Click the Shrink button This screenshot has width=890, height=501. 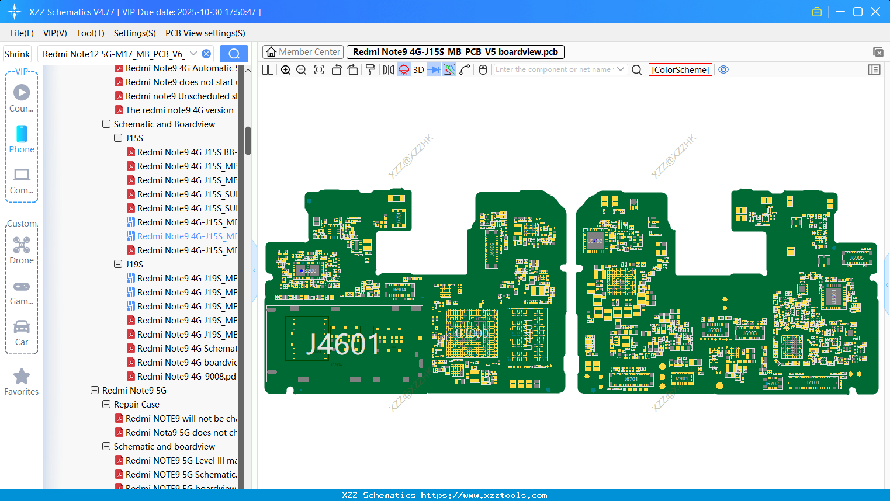point(17,53)
